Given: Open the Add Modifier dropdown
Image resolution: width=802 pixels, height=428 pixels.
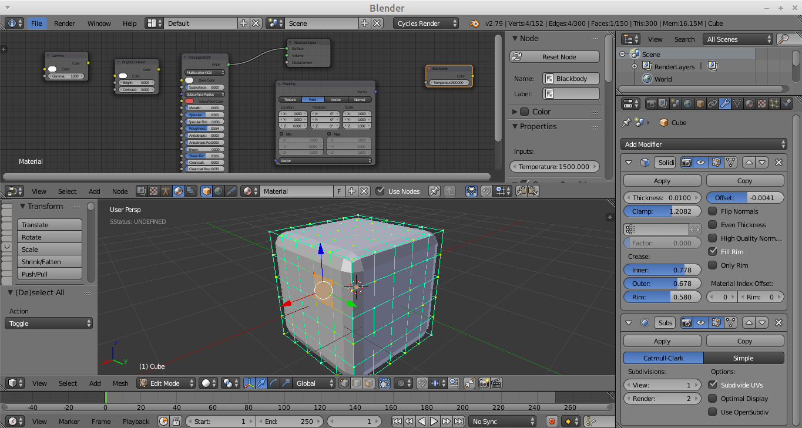Looking at the screenshot, I should (703, 144).
